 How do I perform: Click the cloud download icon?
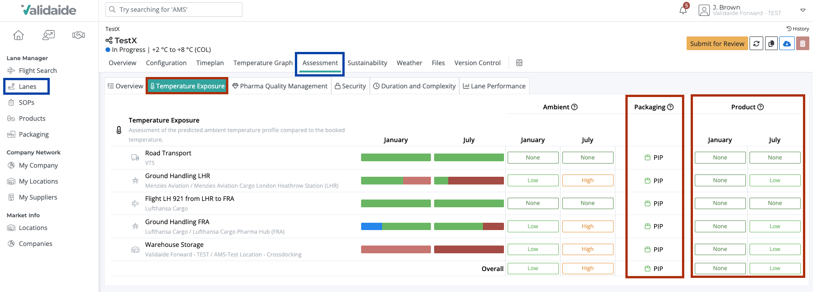point(787,44)
